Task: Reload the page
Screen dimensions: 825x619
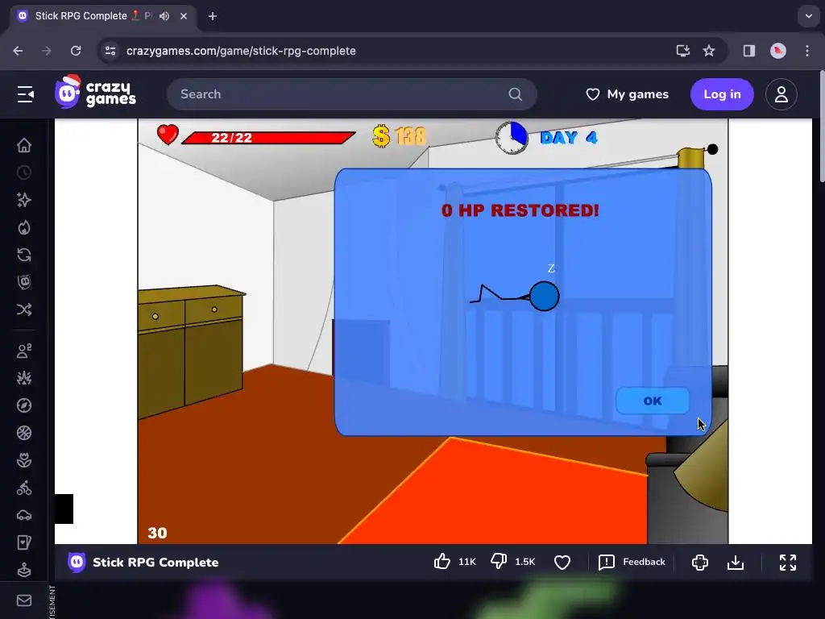Action: coord(76,51)
